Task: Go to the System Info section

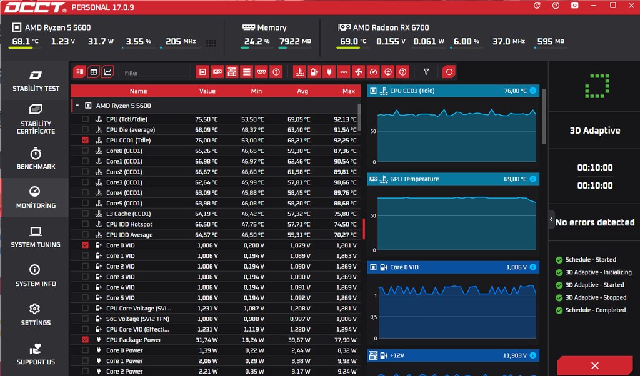Action: pos(36,275)
